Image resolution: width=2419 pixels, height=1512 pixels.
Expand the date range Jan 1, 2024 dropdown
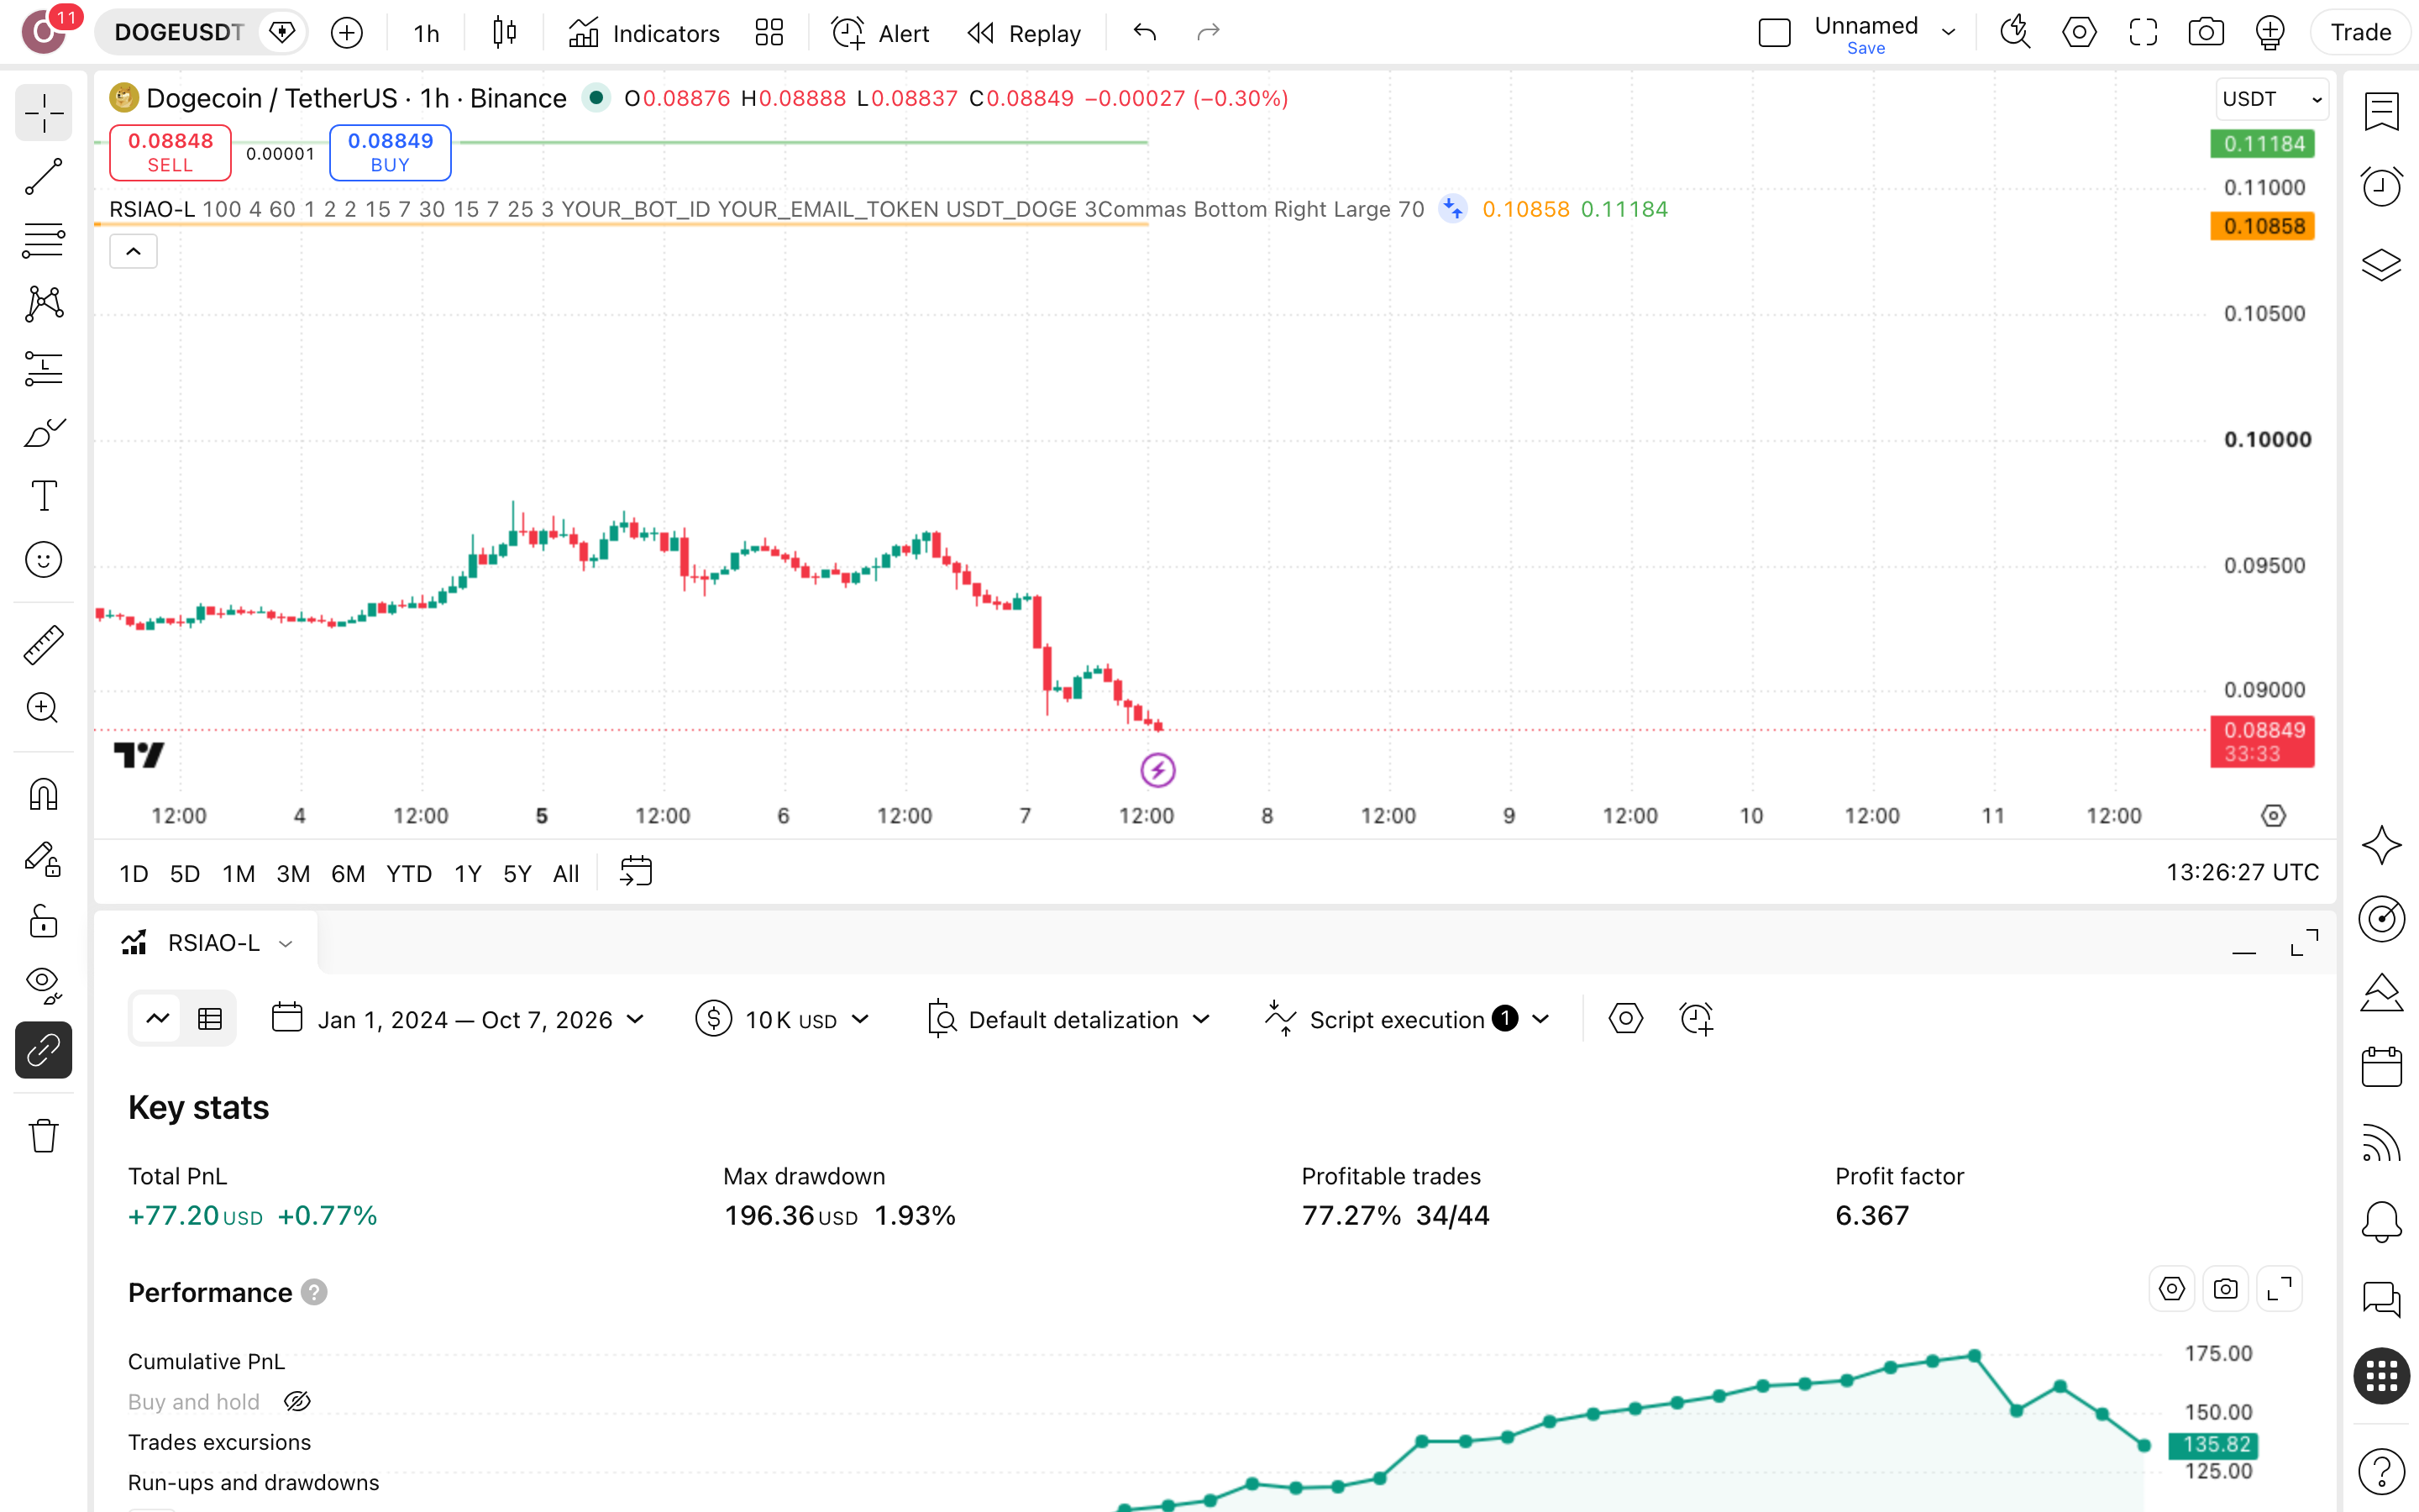[459, 1020]
